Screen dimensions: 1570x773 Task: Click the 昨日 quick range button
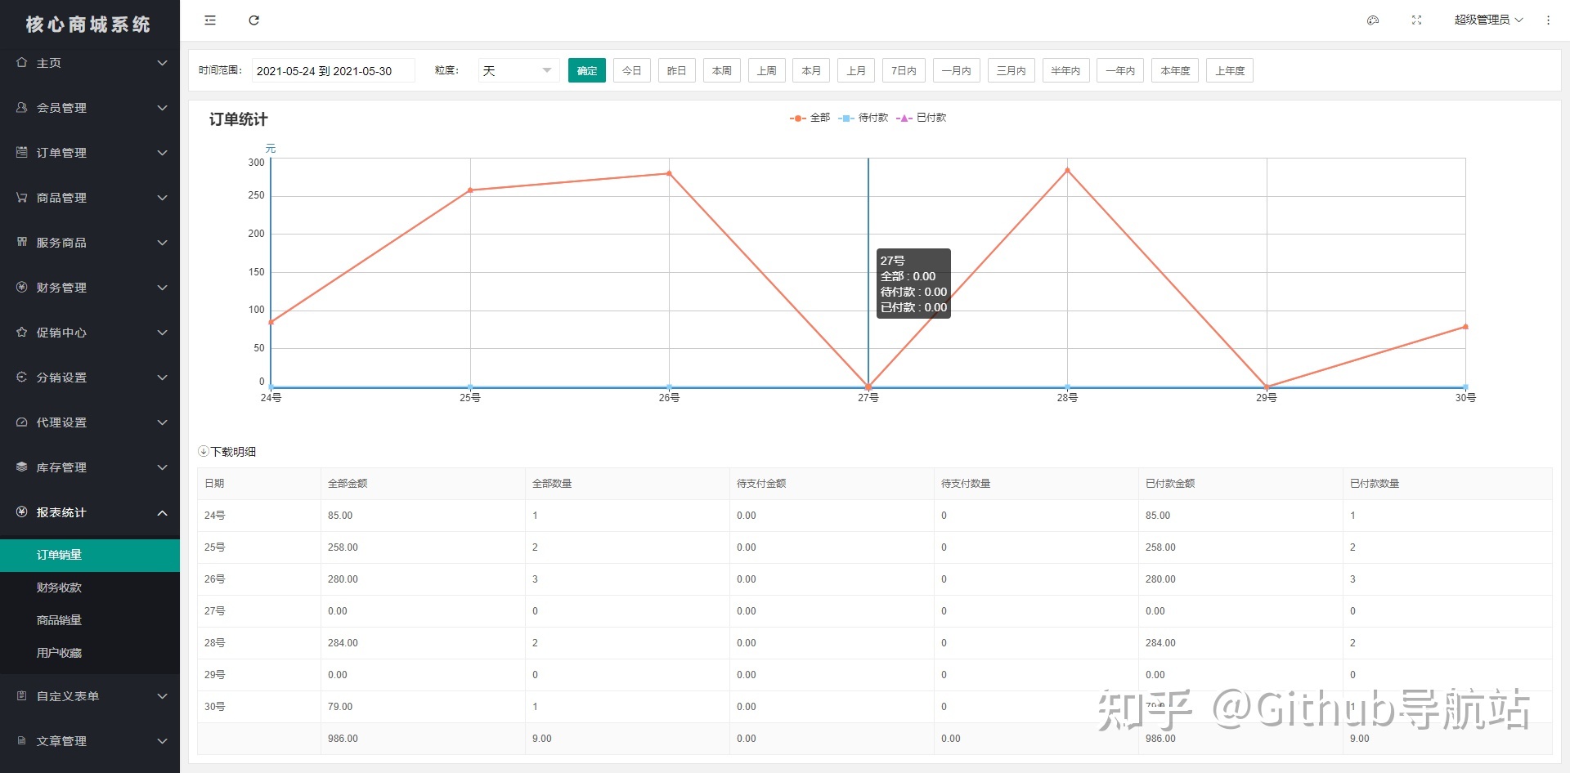677,70
